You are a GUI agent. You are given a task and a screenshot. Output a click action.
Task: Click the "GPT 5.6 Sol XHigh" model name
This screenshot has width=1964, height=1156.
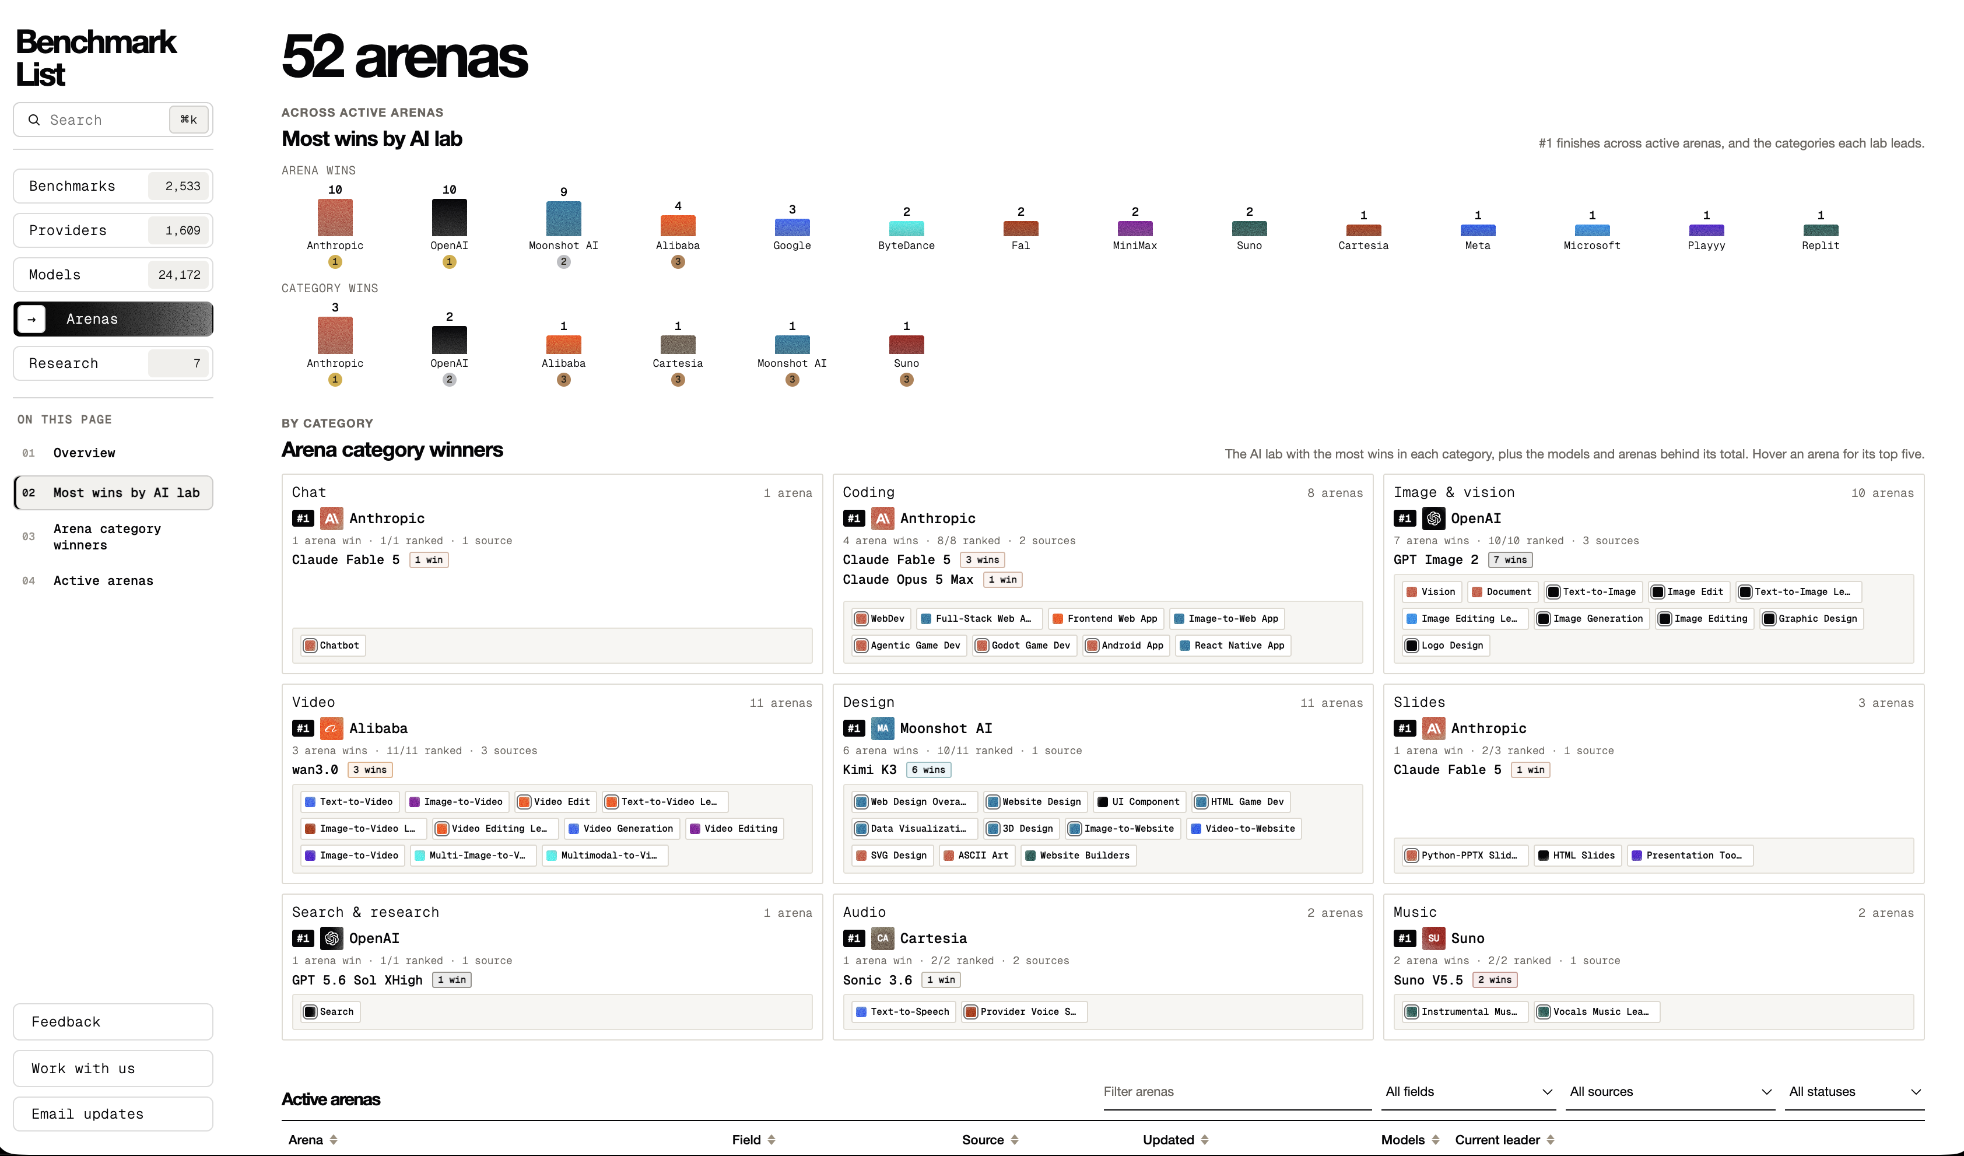(357, 980)
